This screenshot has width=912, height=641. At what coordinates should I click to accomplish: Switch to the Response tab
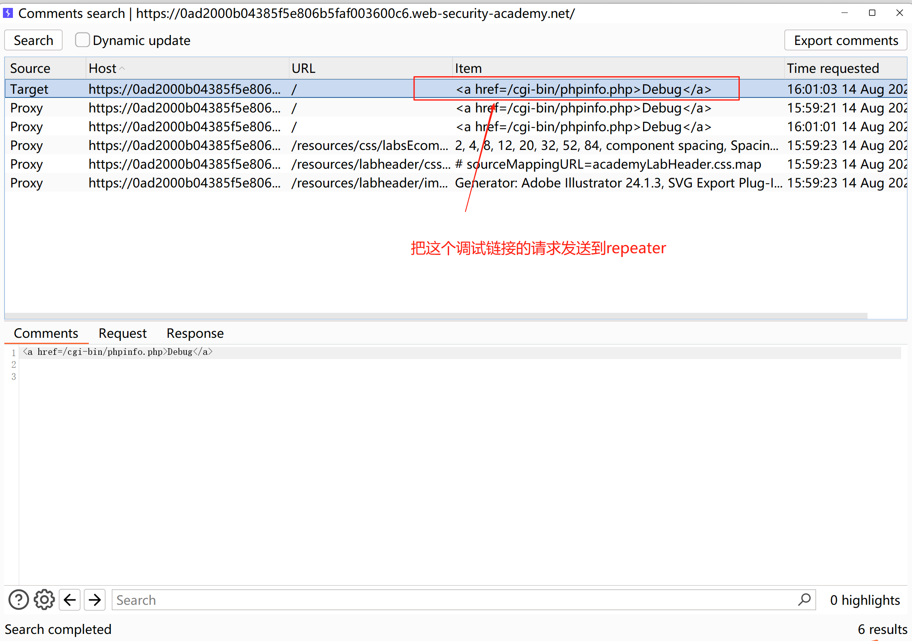195,333
